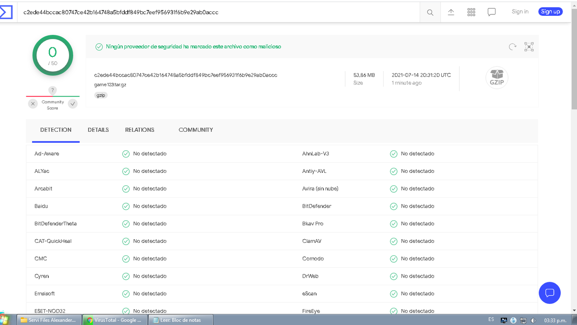Open the apps grid icon
Screen dimensions: 577x325
click(471, 12)
